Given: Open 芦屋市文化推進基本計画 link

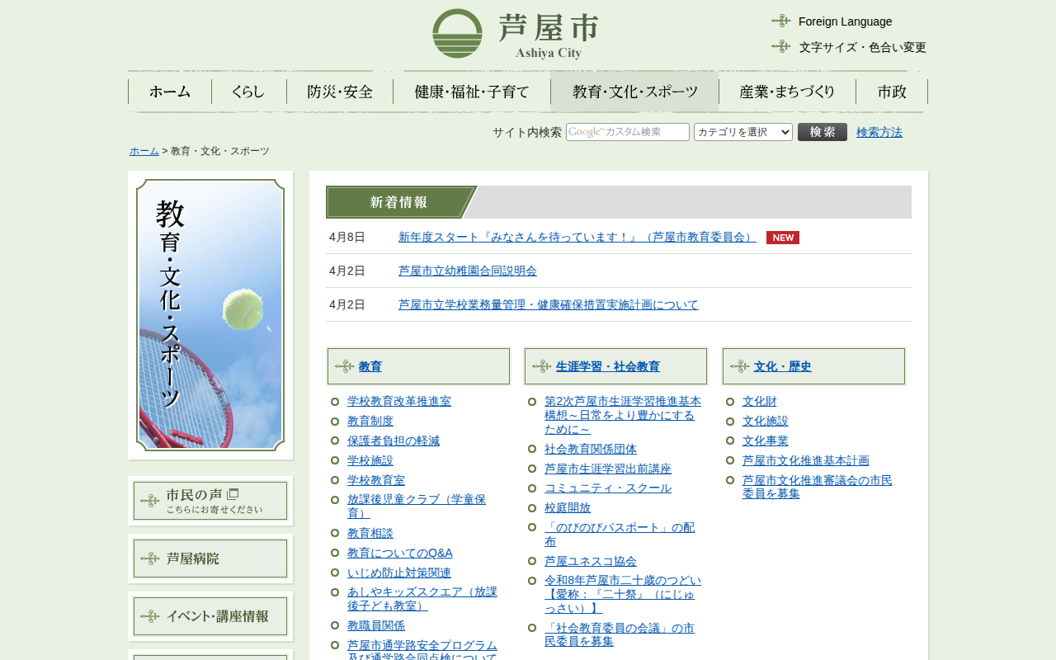Looking at the screenshot, I should click(806, 460).
